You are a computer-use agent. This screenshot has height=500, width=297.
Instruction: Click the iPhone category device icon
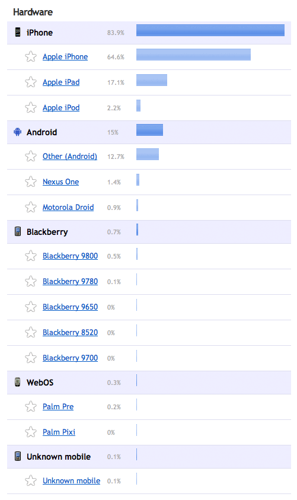(x=18, y=32)
